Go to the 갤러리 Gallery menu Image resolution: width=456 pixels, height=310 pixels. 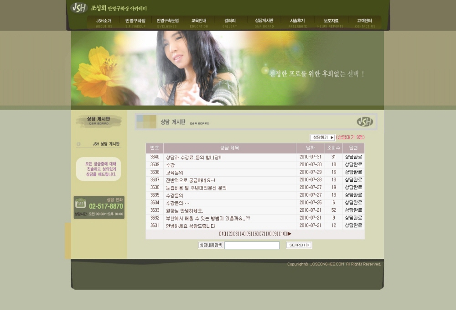pyautogui.click(x=230, y=23)
